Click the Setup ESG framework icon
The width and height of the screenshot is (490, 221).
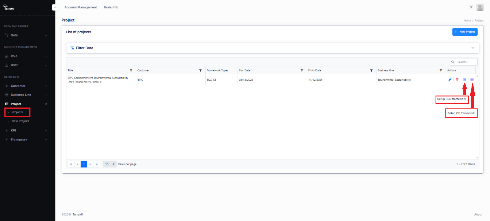pos(464,80)
